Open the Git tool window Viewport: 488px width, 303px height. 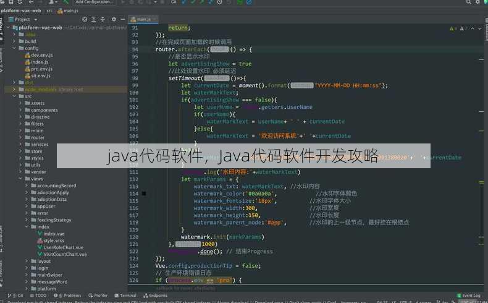click(15, 295)
